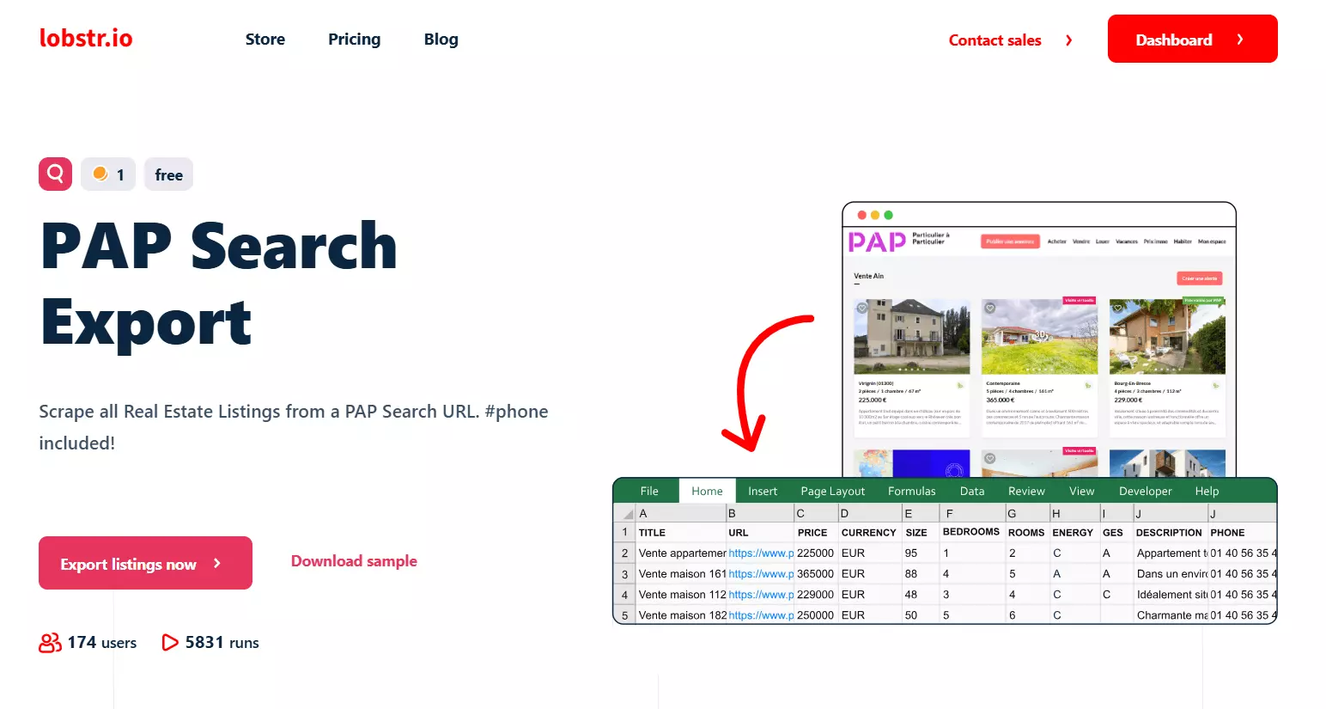Screen dimensions: 1326x709
Task: Click the 5831 runs count
Action: pos(222,643)
